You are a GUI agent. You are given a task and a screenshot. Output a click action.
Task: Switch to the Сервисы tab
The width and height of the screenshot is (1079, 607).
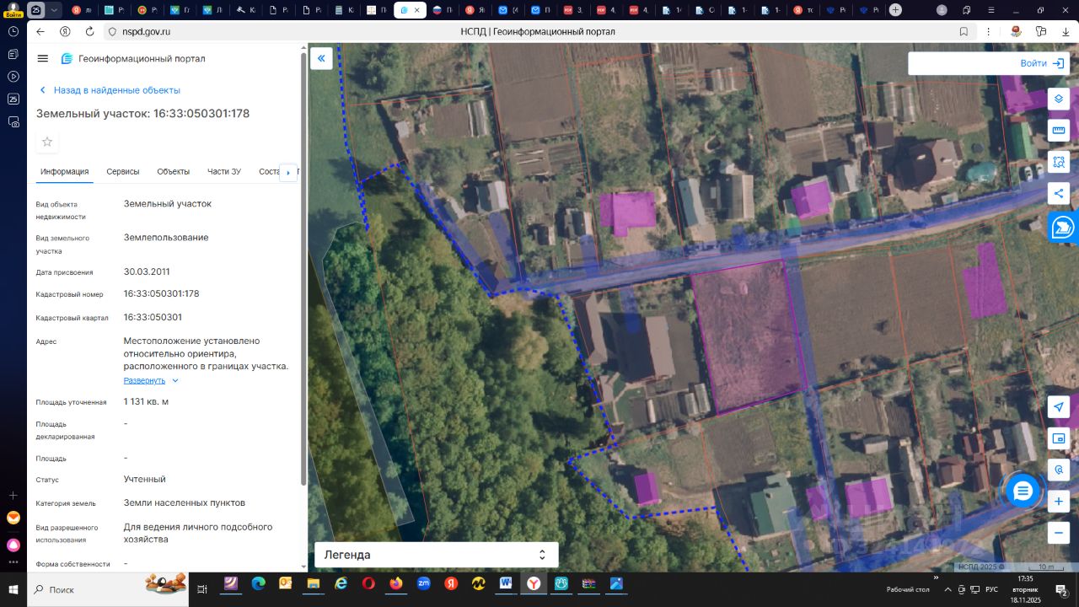click(x=123, y=171)
